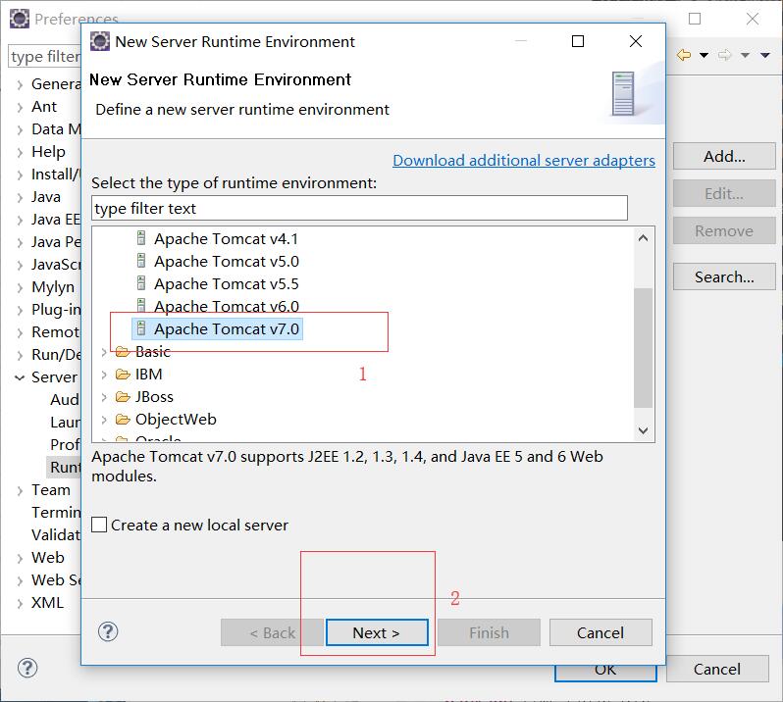Click the Search... button in Preferences
The height and width of the screenshot is (702, 783).
[724, 276]
